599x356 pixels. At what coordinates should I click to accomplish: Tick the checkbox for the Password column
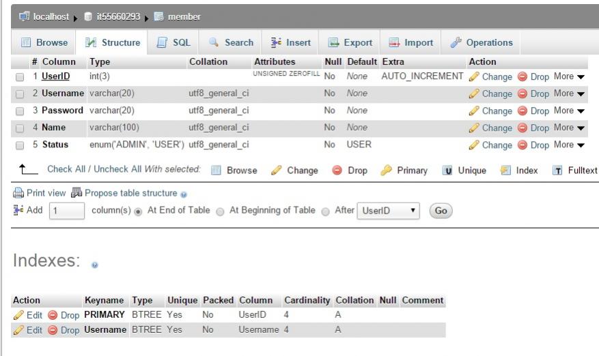click(x=20, y=111)
